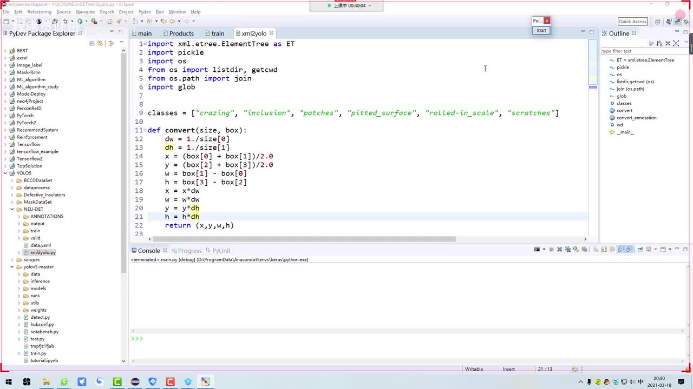The image size is (693, 389).
Task: Select xml2yolo.py in the Package Explorer
Action: click(43, 252)
